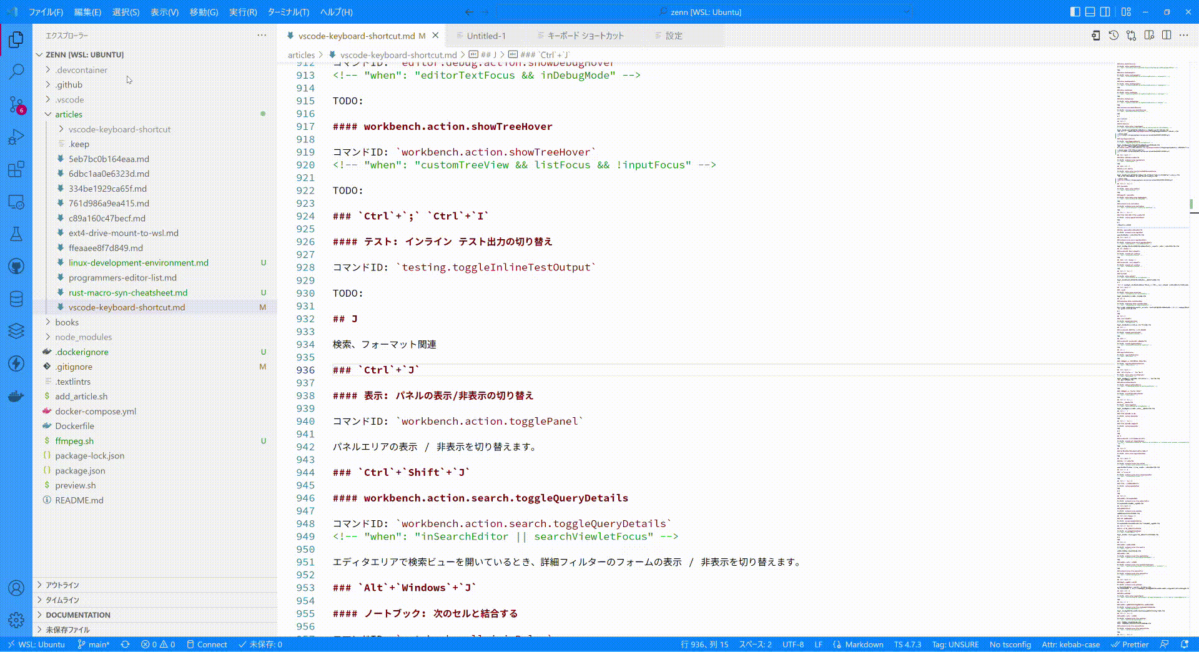Toggle primary side bar layout icon
Viewport: 1199px width, 652px height.
[x=1075, y=12]
